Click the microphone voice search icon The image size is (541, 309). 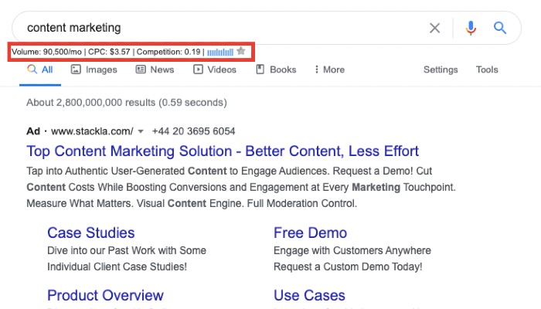point(471,28)
